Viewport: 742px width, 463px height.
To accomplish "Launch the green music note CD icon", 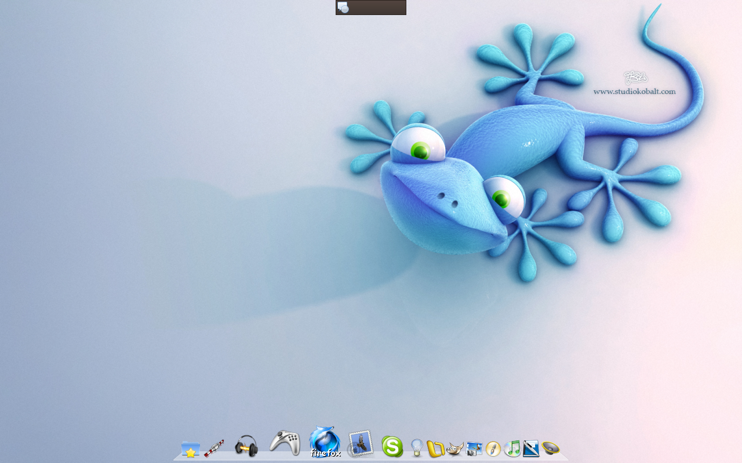I will [x=512, y=449].
